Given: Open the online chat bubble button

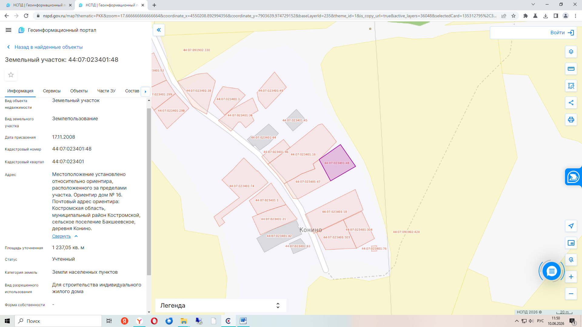Looking at the screenshot, I should (552, 271).
